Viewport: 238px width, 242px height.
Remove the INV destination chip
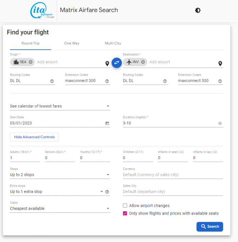click(143, 62)
